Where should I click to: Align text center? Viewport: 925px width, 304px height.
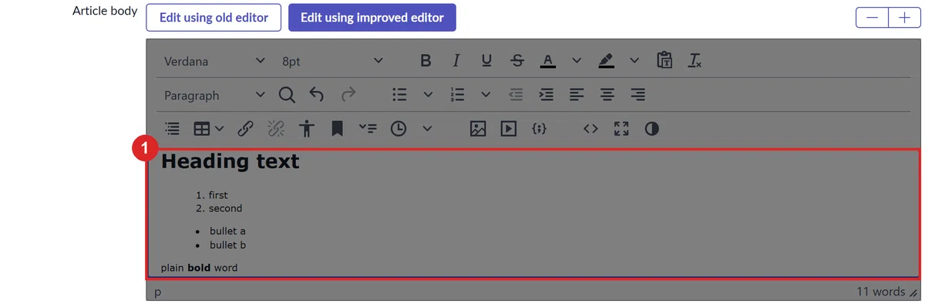coord(607,95)
